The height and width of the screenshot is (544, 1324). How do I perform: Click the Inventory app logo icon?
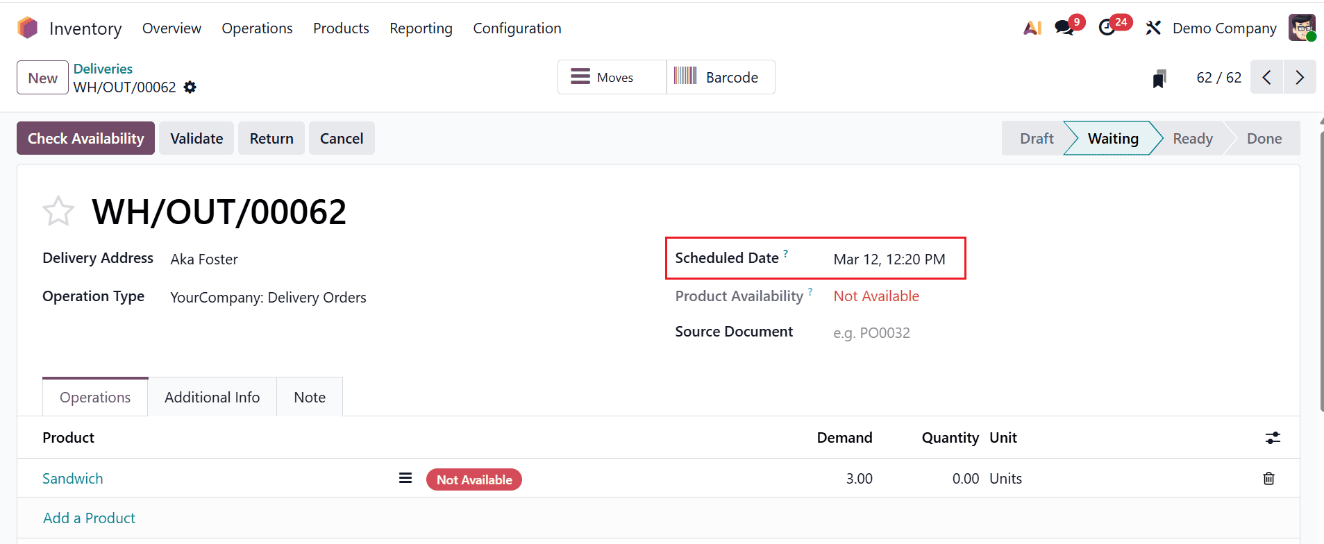coord(28,28)
